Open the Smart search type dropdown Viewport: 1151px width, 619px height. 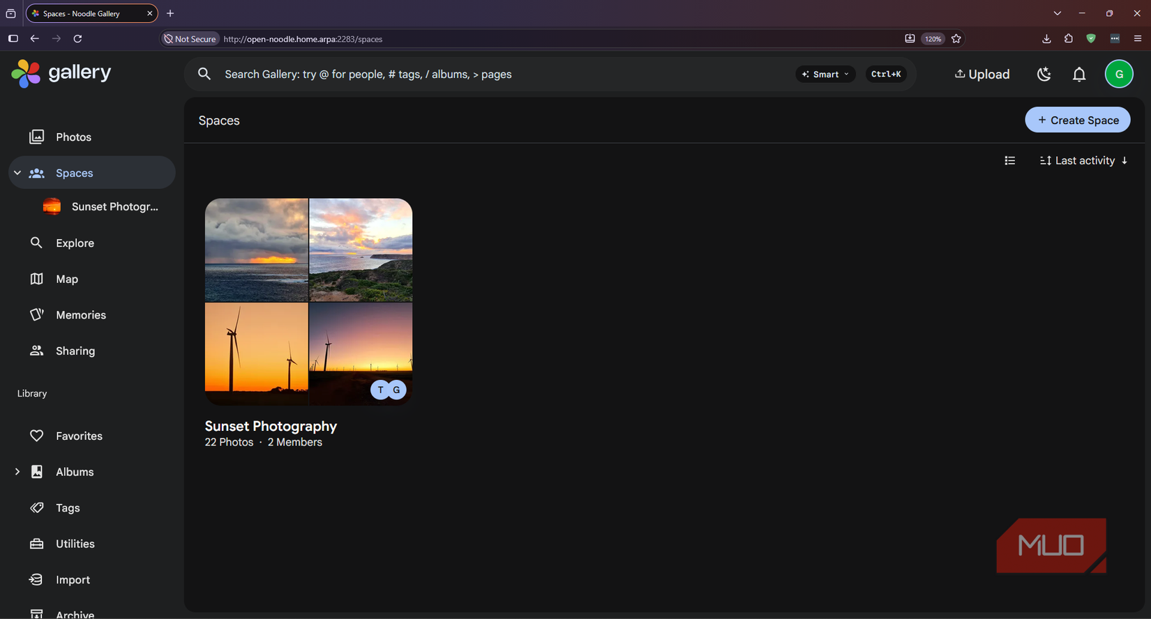(825, 74)
